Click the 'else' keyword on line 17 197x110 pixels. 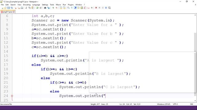click(36, 65)
